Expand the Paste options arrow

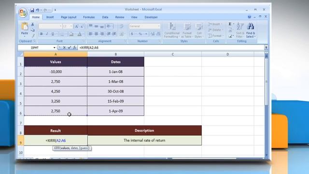(x=25, y=37)
